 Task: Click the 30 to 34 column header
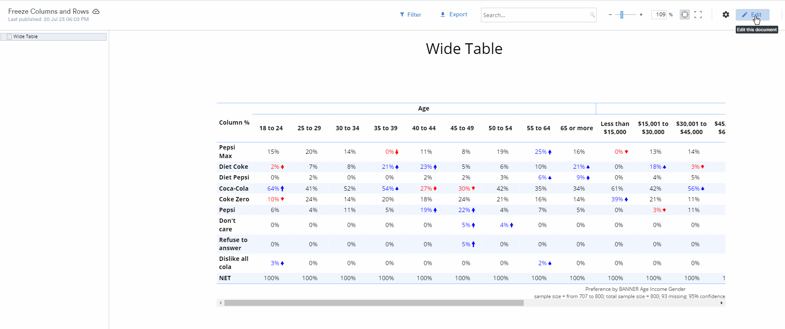pyautogui.click(x=347, y=128)
